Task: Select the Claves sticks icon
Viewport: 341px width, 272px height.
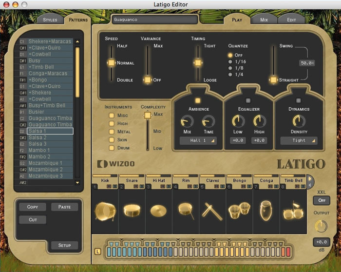Action: [x=212, y=212]
